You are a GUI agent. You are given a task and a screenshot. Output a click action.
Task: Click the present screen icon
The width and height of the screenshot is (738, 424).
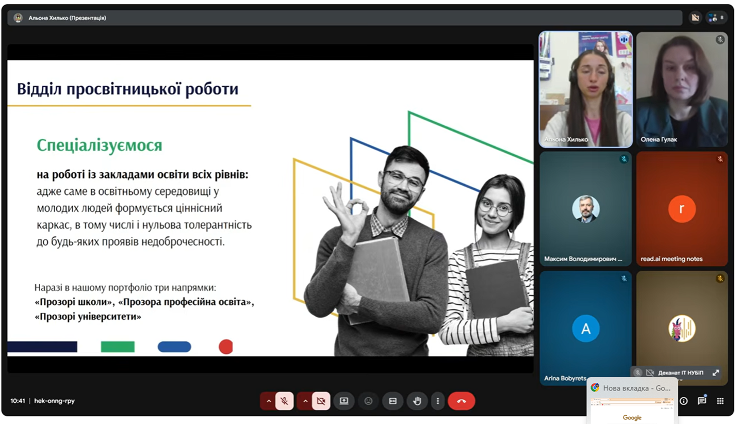[x=344, y=401]
